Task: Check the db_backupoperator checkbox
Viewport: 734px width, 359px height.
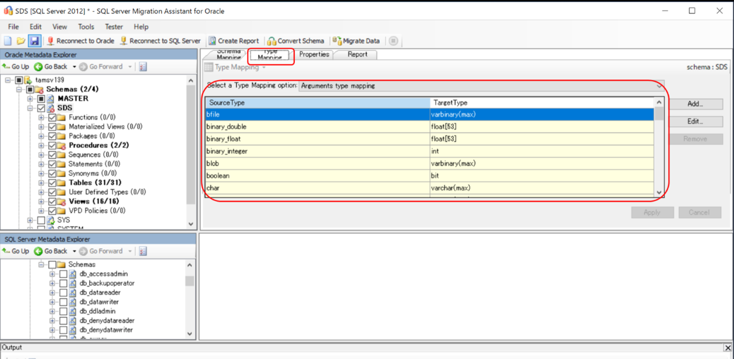Action: pyautogui.click(x=63, y=283)
